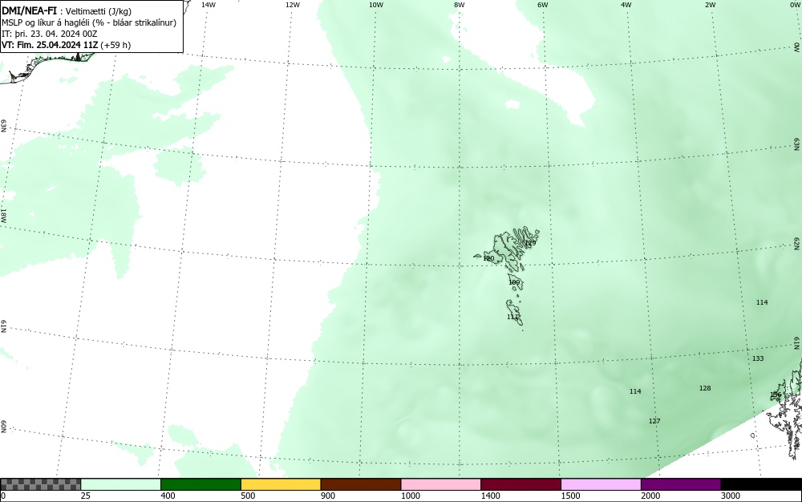This screenshot has width=802, height=502.
Task: Pick the light purple 1500–2000 legend swatch
Action: pyautogui.click(x=601, y=484)
